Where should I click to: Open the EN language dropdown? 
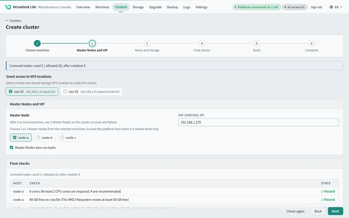click(x=336, y=7)
